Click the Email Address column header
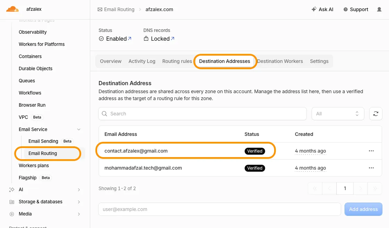 coord(120,134)
